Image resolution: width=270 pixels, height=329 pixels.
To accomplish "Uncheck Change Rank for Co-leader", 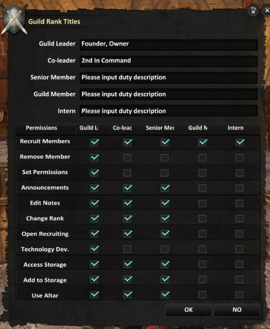I will [x=128, y=218].
